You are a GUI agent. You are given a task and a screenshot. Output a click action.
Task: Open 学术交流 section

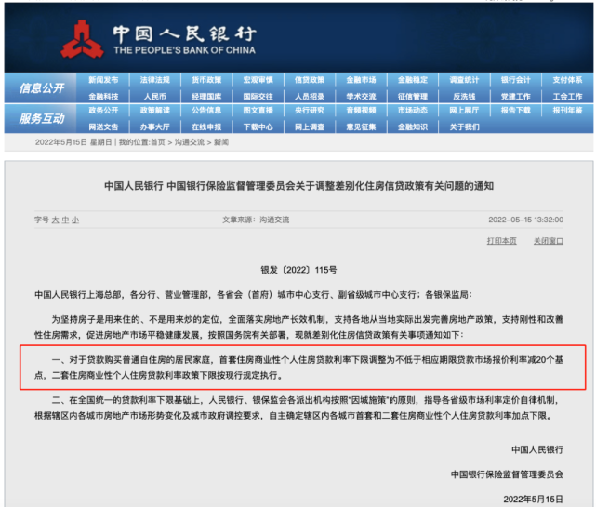click(x=361, y=97)
